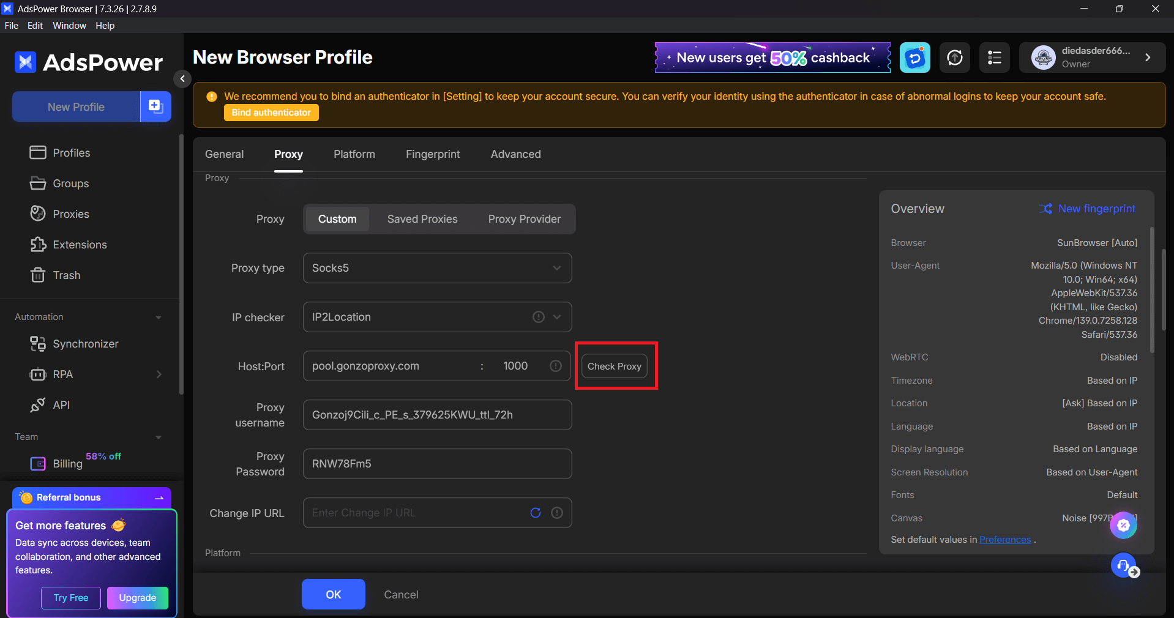Click the blue refresh icon in header

tap(915, 58)
